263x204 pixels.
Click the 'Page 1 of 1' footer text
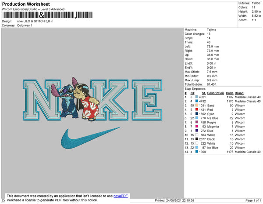pos(253,200)
